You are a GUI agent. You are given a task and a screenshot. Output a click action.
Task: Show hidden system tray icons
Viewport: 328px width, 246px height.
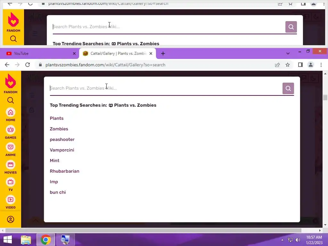(283, 240)
